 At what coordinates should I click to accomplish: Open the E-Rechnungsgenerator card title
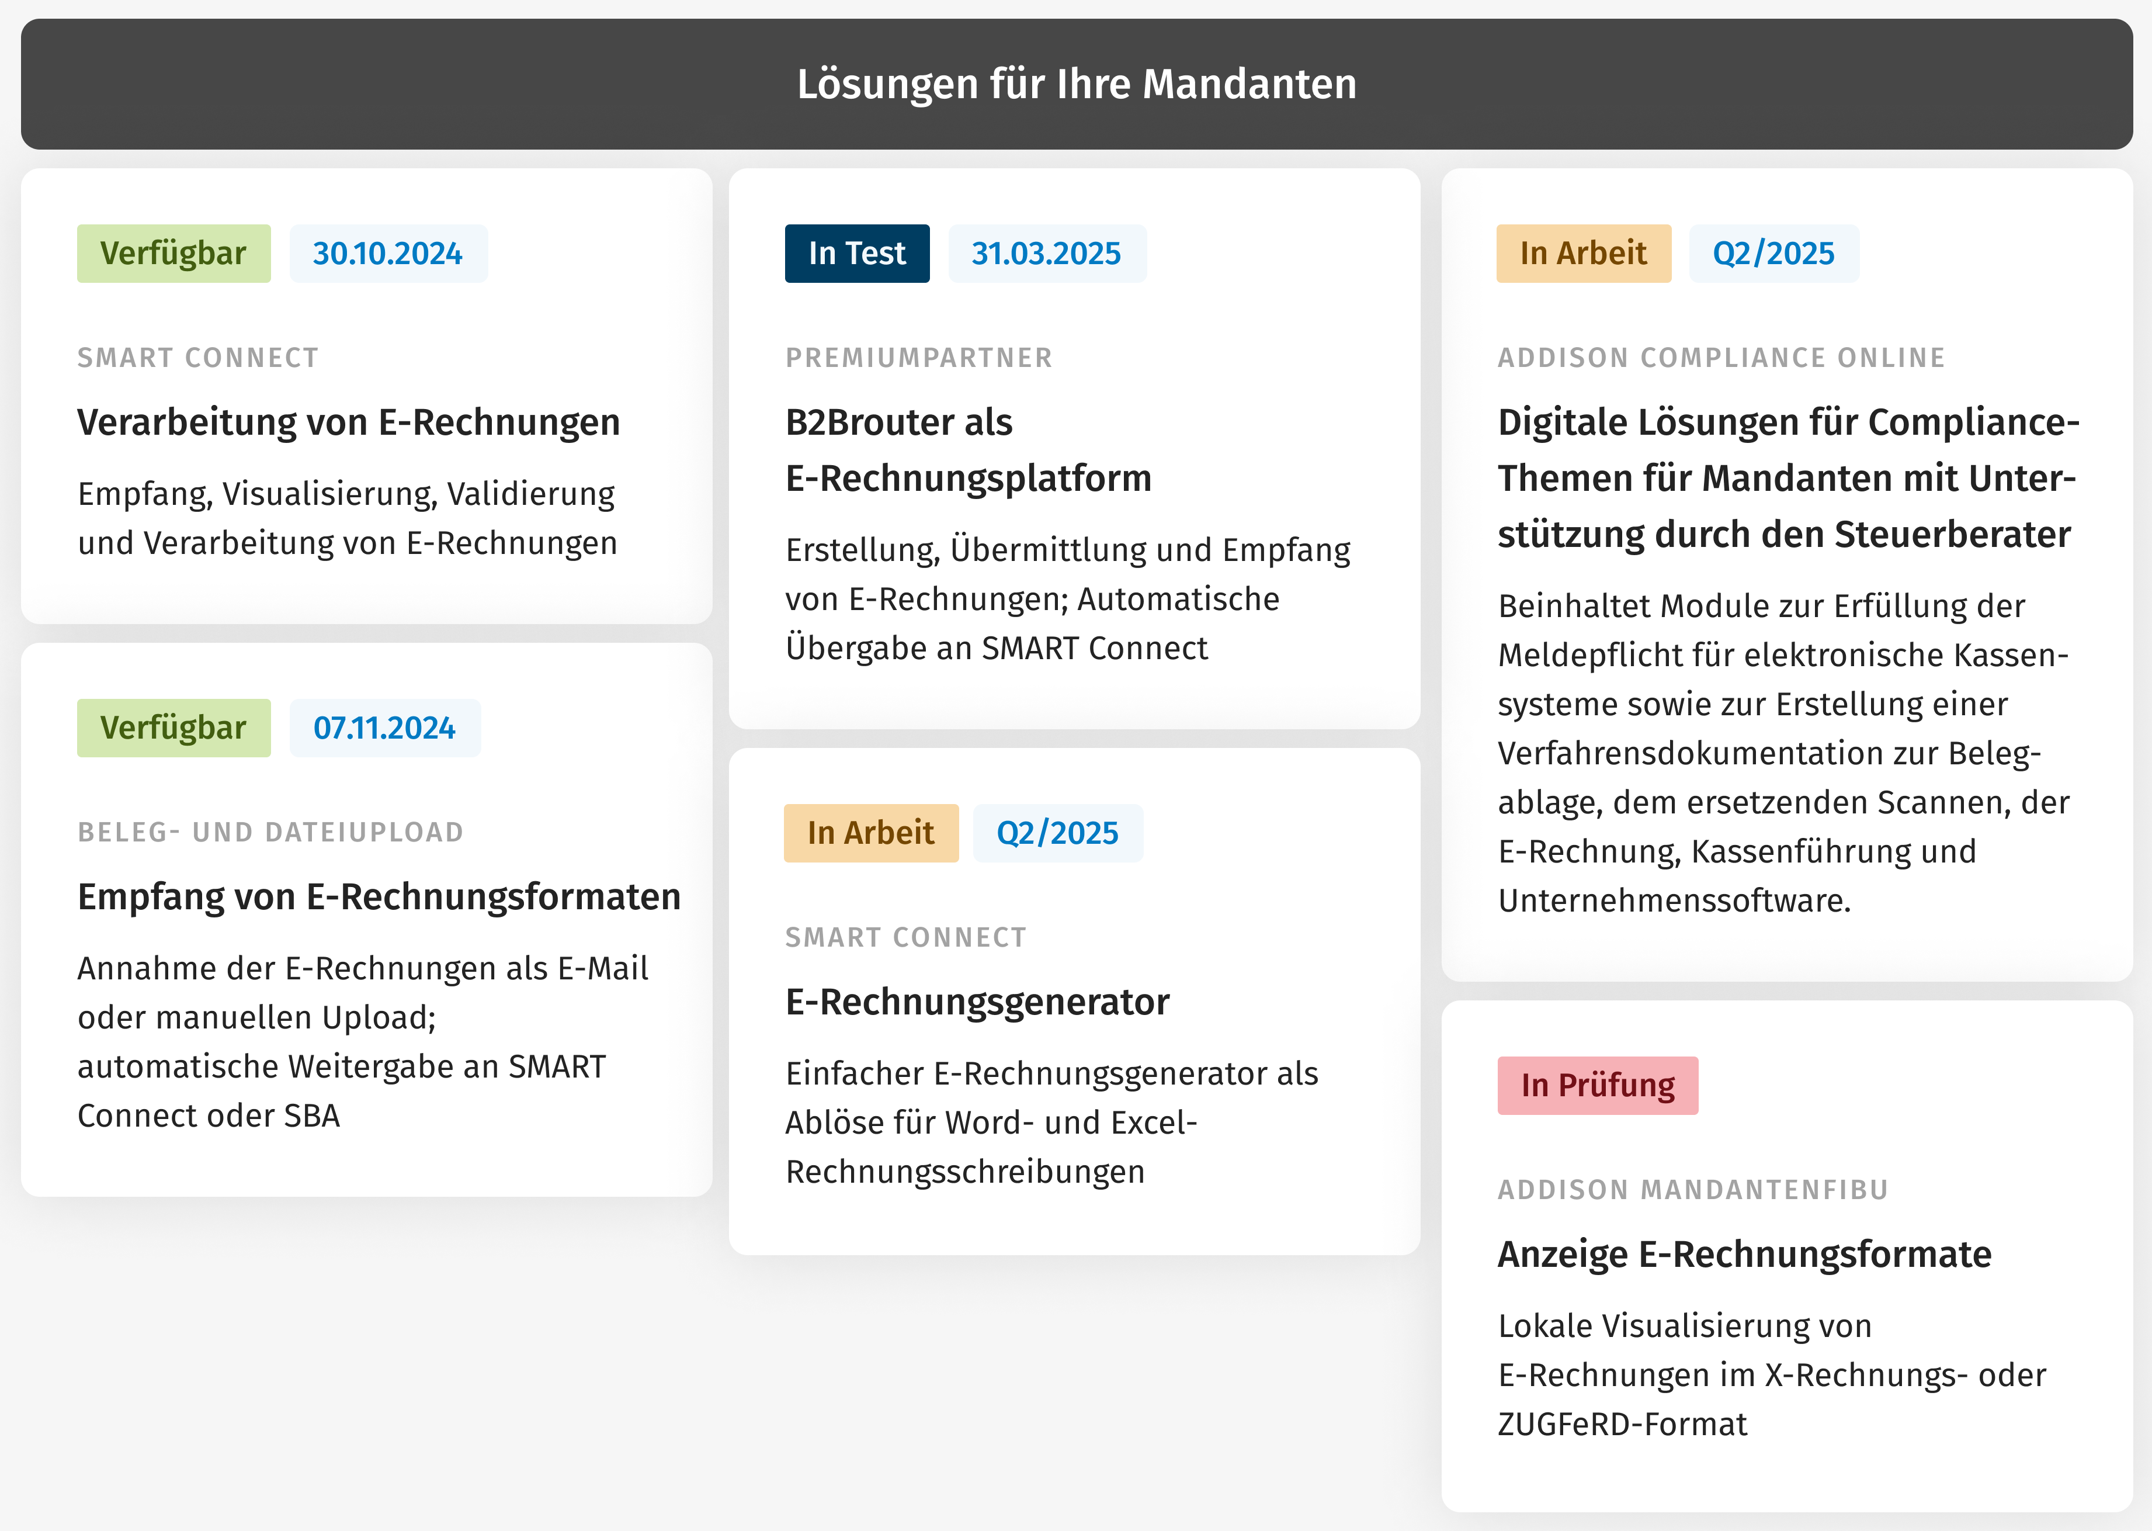click(x=977, y=1001)
